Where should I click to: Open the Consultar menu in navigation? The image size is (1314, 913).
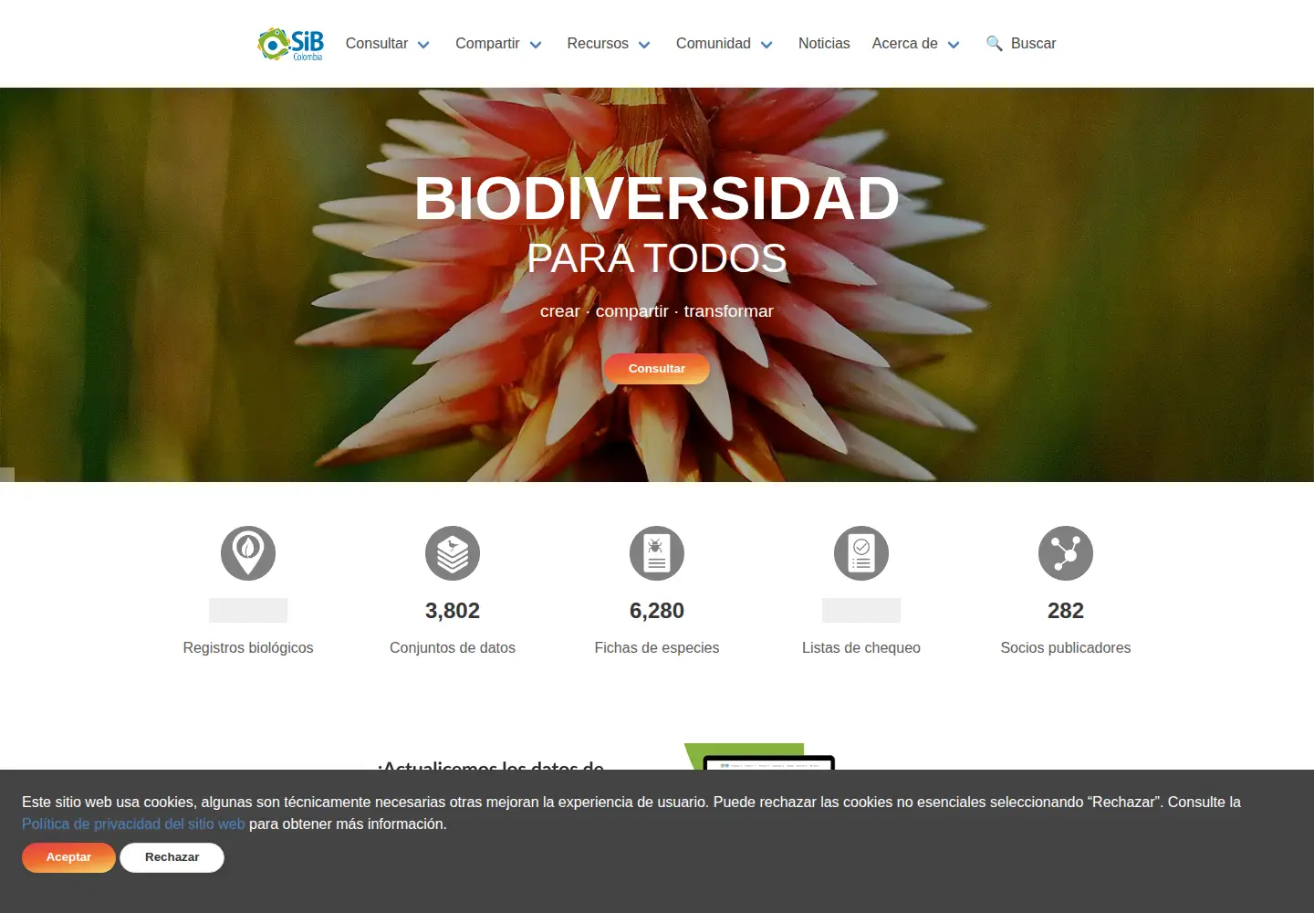tap(377, 44)
